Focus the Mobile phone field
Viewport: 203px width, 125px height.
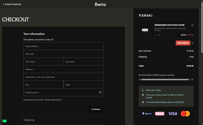click(63, 92)
